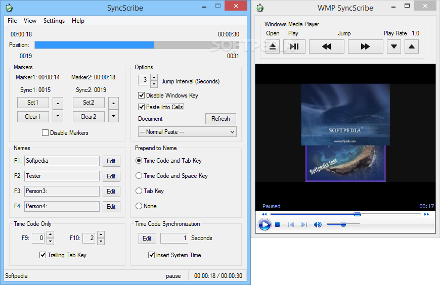This screenshot has width=440, height=285.
Task: Nudge Marker1 down with its arrow
Action: tap(58, 116)
